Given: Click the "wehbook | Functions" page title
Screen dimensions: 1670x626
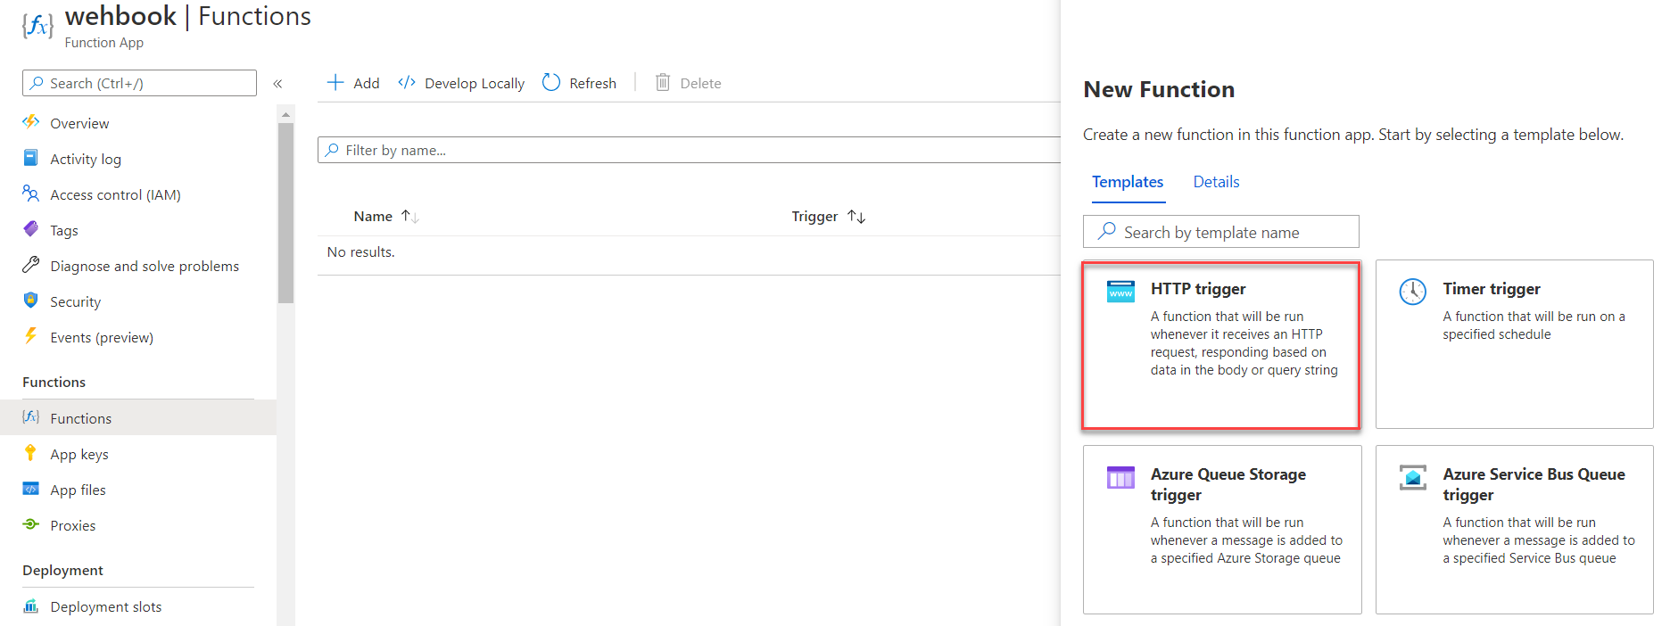Looking at the screenshot, I should (x=188, y=16).
